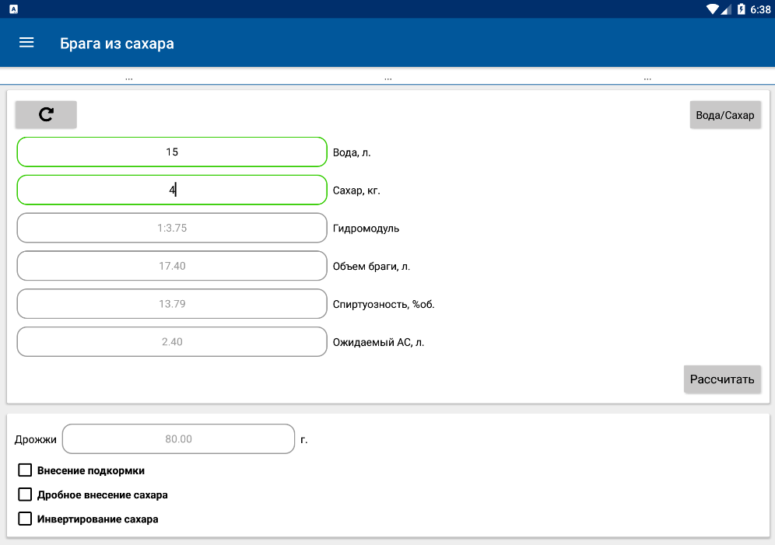Select the Ожидаемый АС field showing 2.40
The image size is (775, 545).
[172, 341]
